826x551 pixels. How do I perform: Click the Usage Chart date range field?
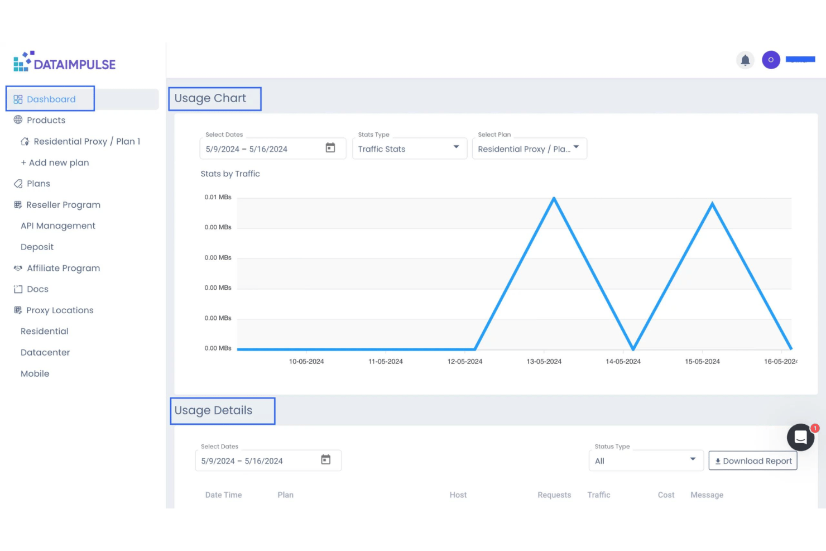coord(273,148)
